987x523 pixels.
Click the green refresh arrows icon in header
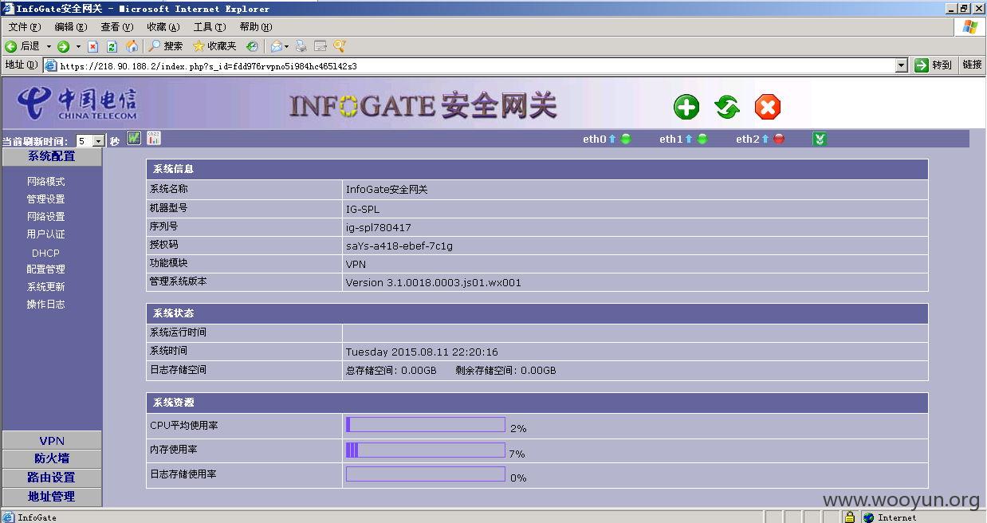(x=727, y=107)
